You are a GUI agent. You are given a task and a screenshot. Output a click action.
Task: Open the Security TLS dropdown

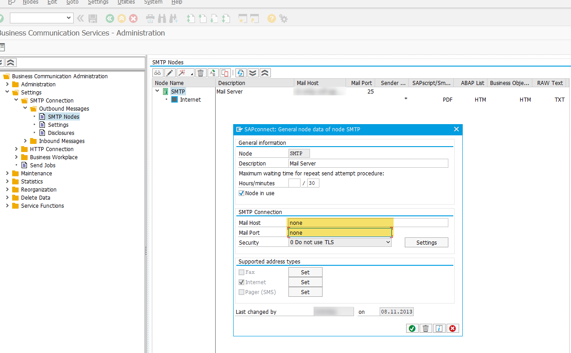340,242
